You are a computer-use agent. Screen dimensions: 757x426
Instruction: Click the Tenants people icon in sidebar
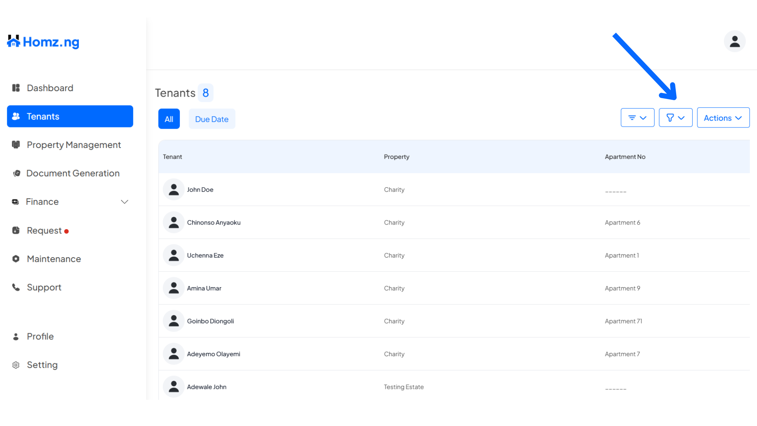click(16, 116)
